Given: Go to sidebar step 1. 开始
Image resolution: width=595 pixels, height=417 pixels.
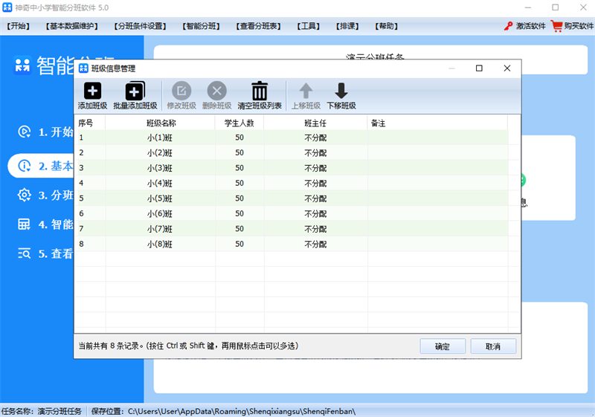Looking at the screenshot, I should (x=45, y=132).
